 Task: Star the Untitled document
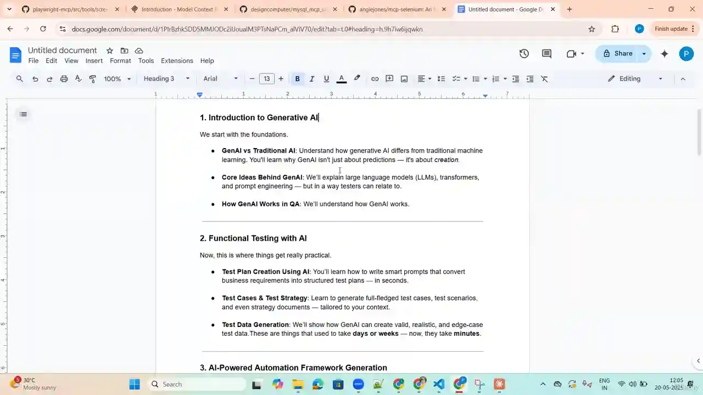(x=109, y=50)
